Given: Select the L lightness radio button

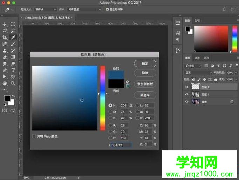Looking at the screenshot, I should coord(137,105).
